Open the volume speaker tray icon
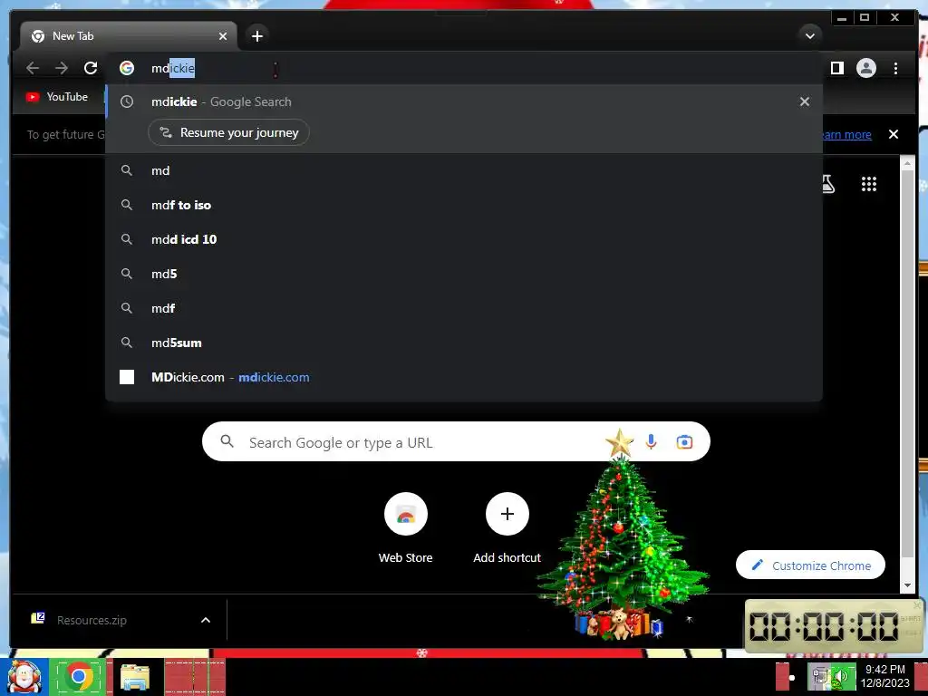The height and width of the screenshot is (696, 928). (841, 676)
